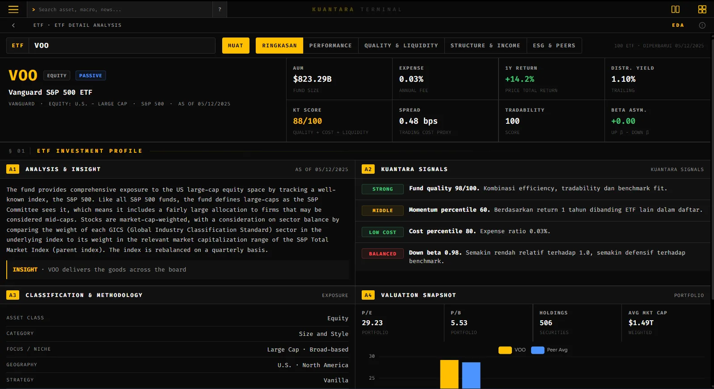Click the VOO ticker input field
Screen dimensions: 714x389
click(x=122, y=46)
